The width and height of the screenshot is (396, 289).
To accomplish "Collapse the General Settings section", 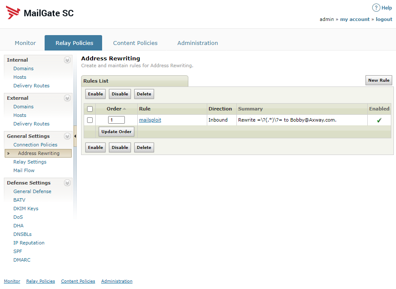I will click(67, 136).
